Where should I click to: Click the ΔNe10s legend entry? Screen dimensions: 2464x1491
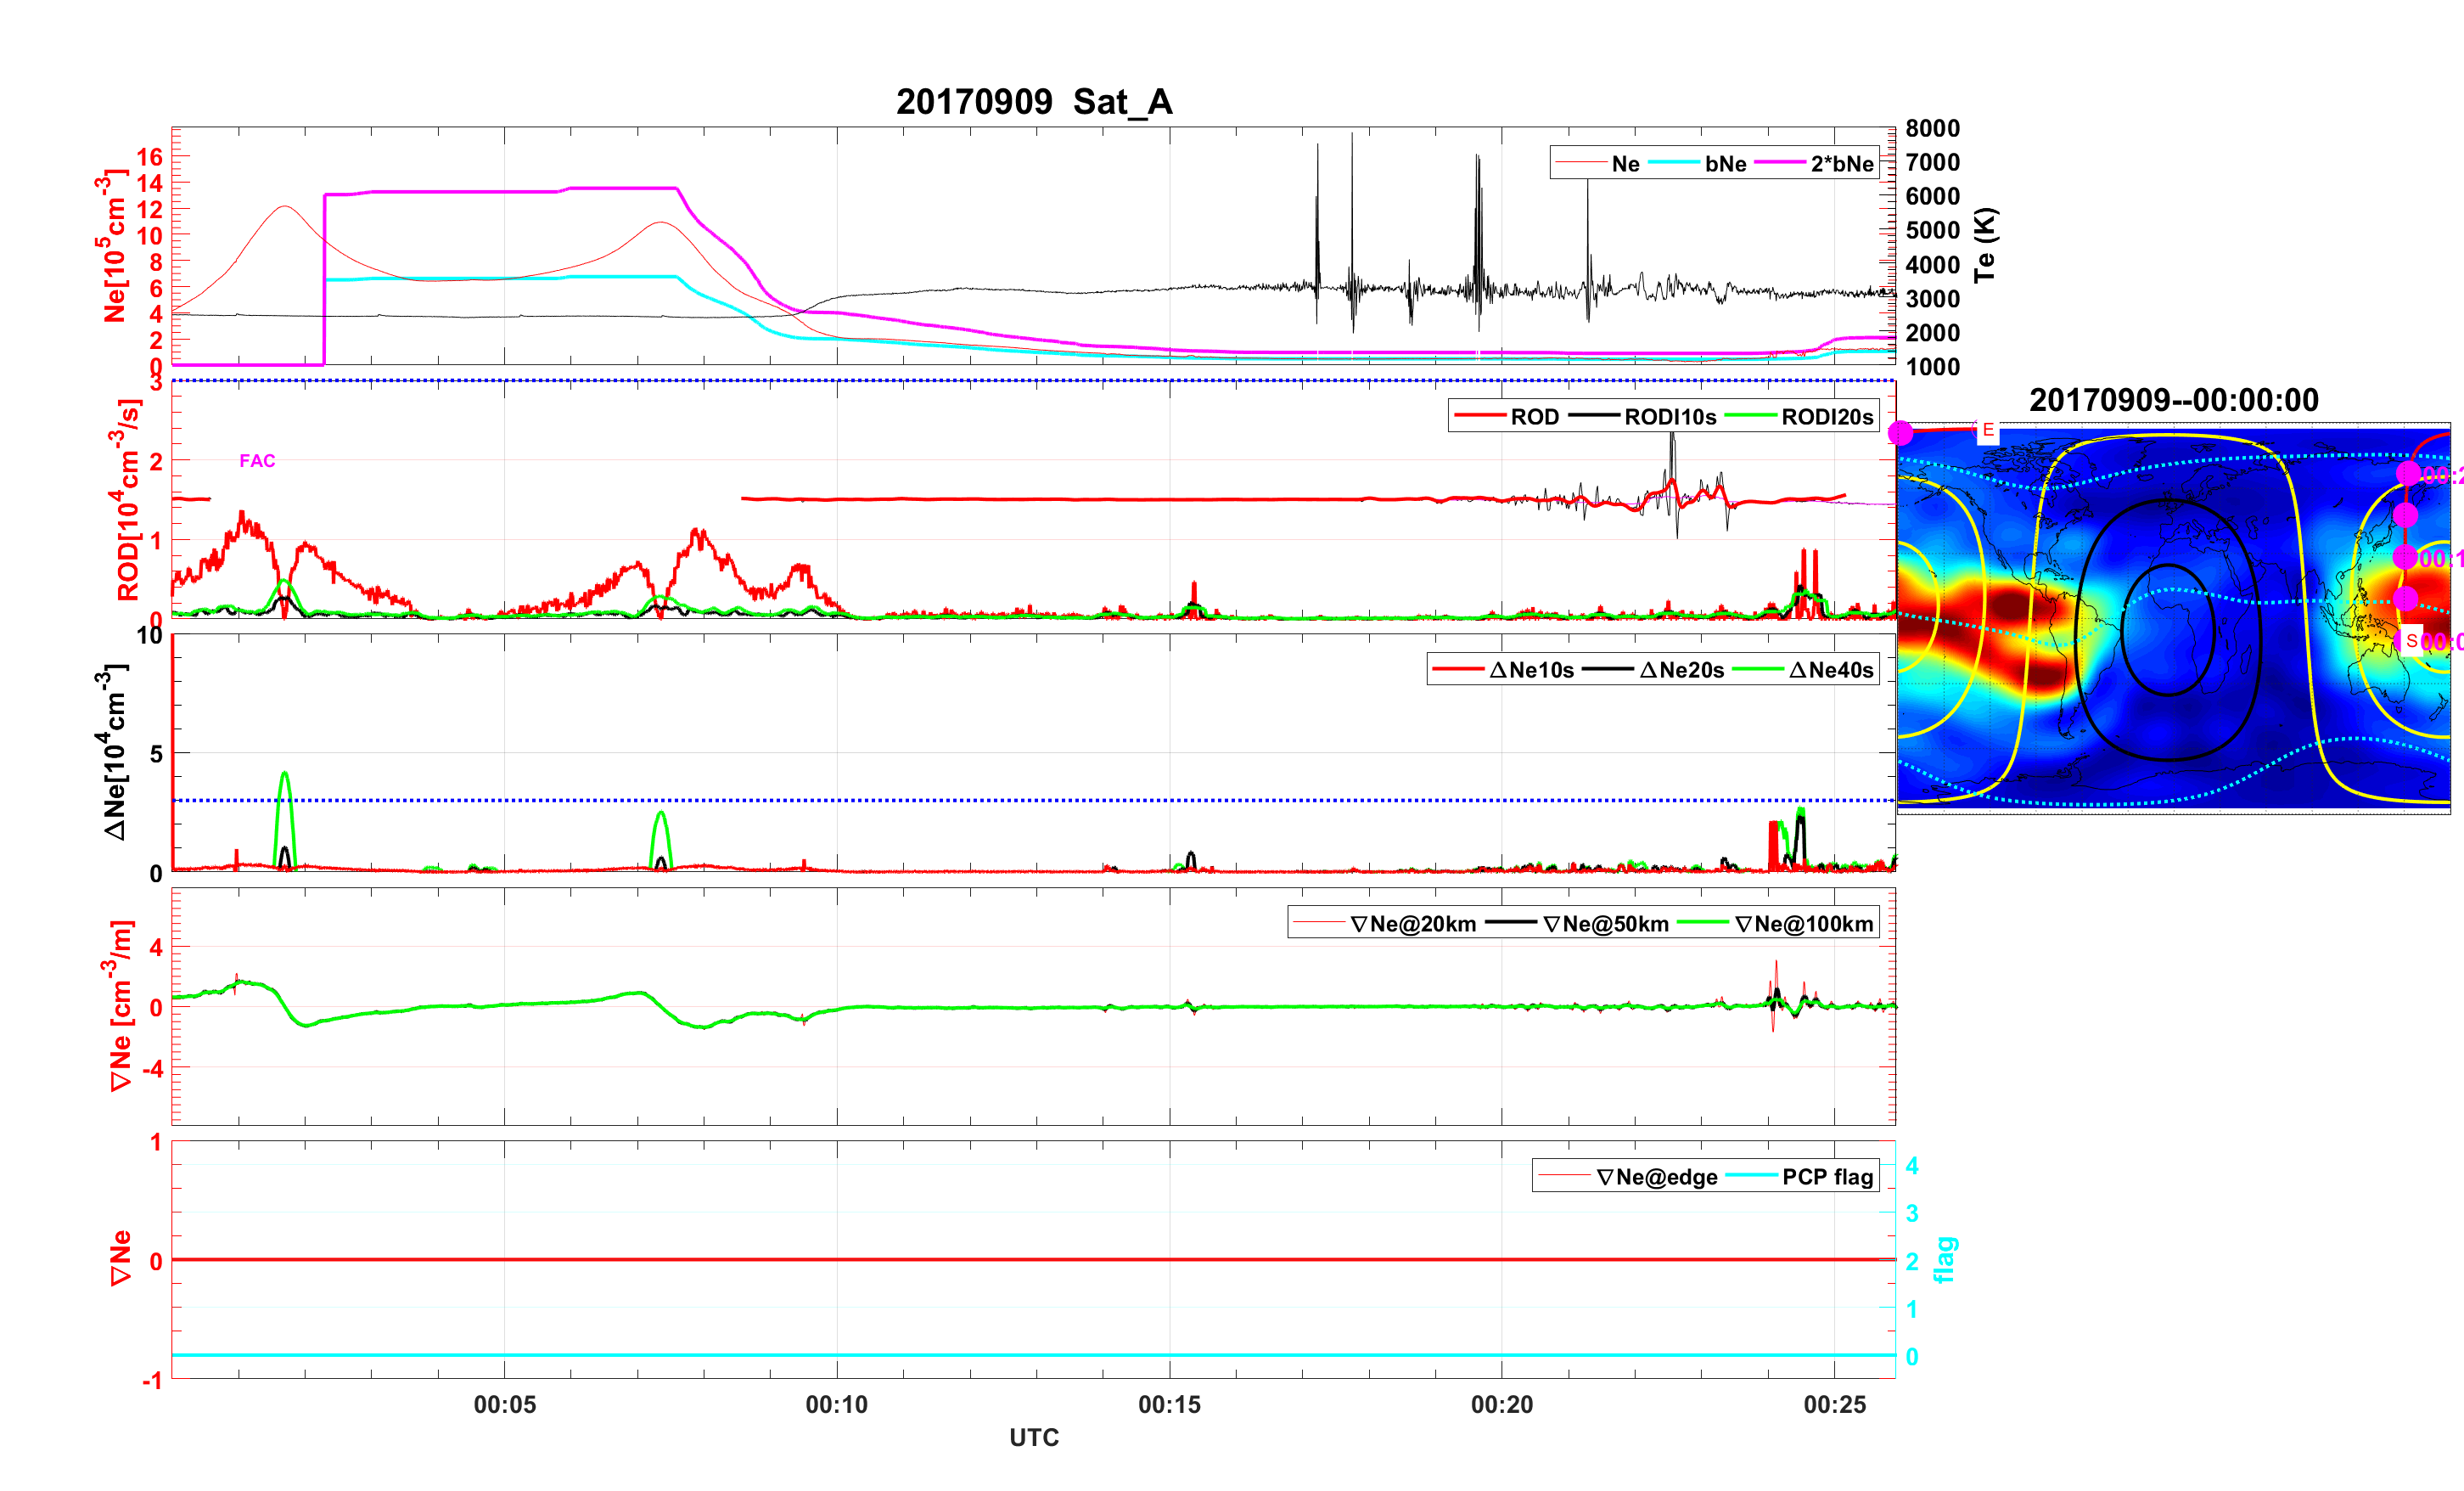1531,669
